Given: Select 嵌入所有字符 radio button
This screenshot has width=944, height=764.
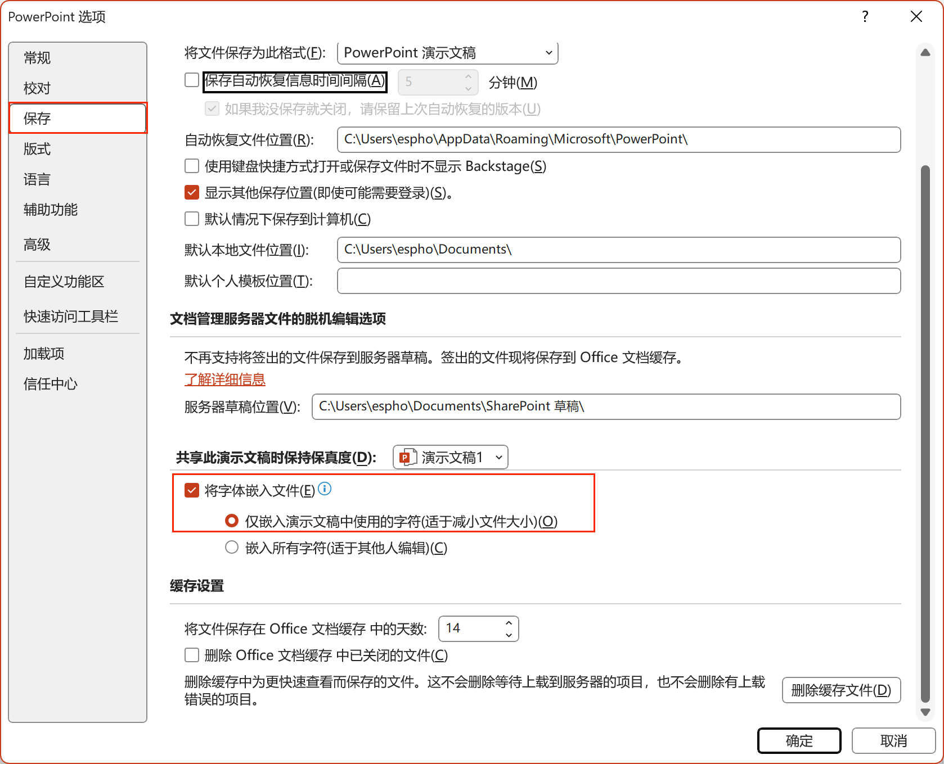Looking at the screenshot, I should click(x=232, y=547).
